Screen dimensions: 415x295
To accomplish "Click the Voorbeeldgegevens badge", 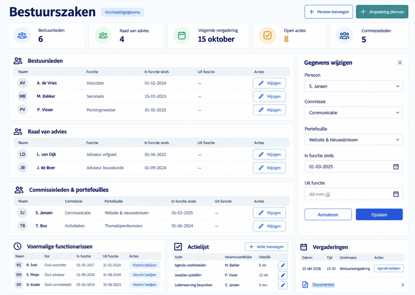I will (x=122, y=12).
